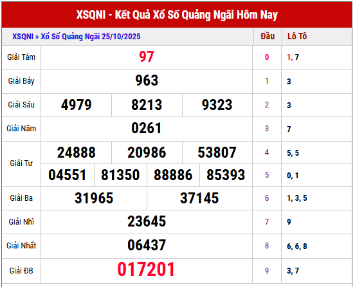Click the Giải Tám row label
355x287 pixels.
coord(21,57)
